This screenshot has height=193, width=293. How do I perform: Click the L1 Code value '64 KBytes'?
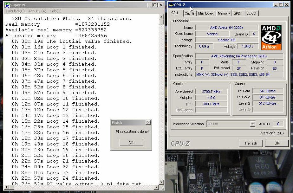tap(268, 97)
